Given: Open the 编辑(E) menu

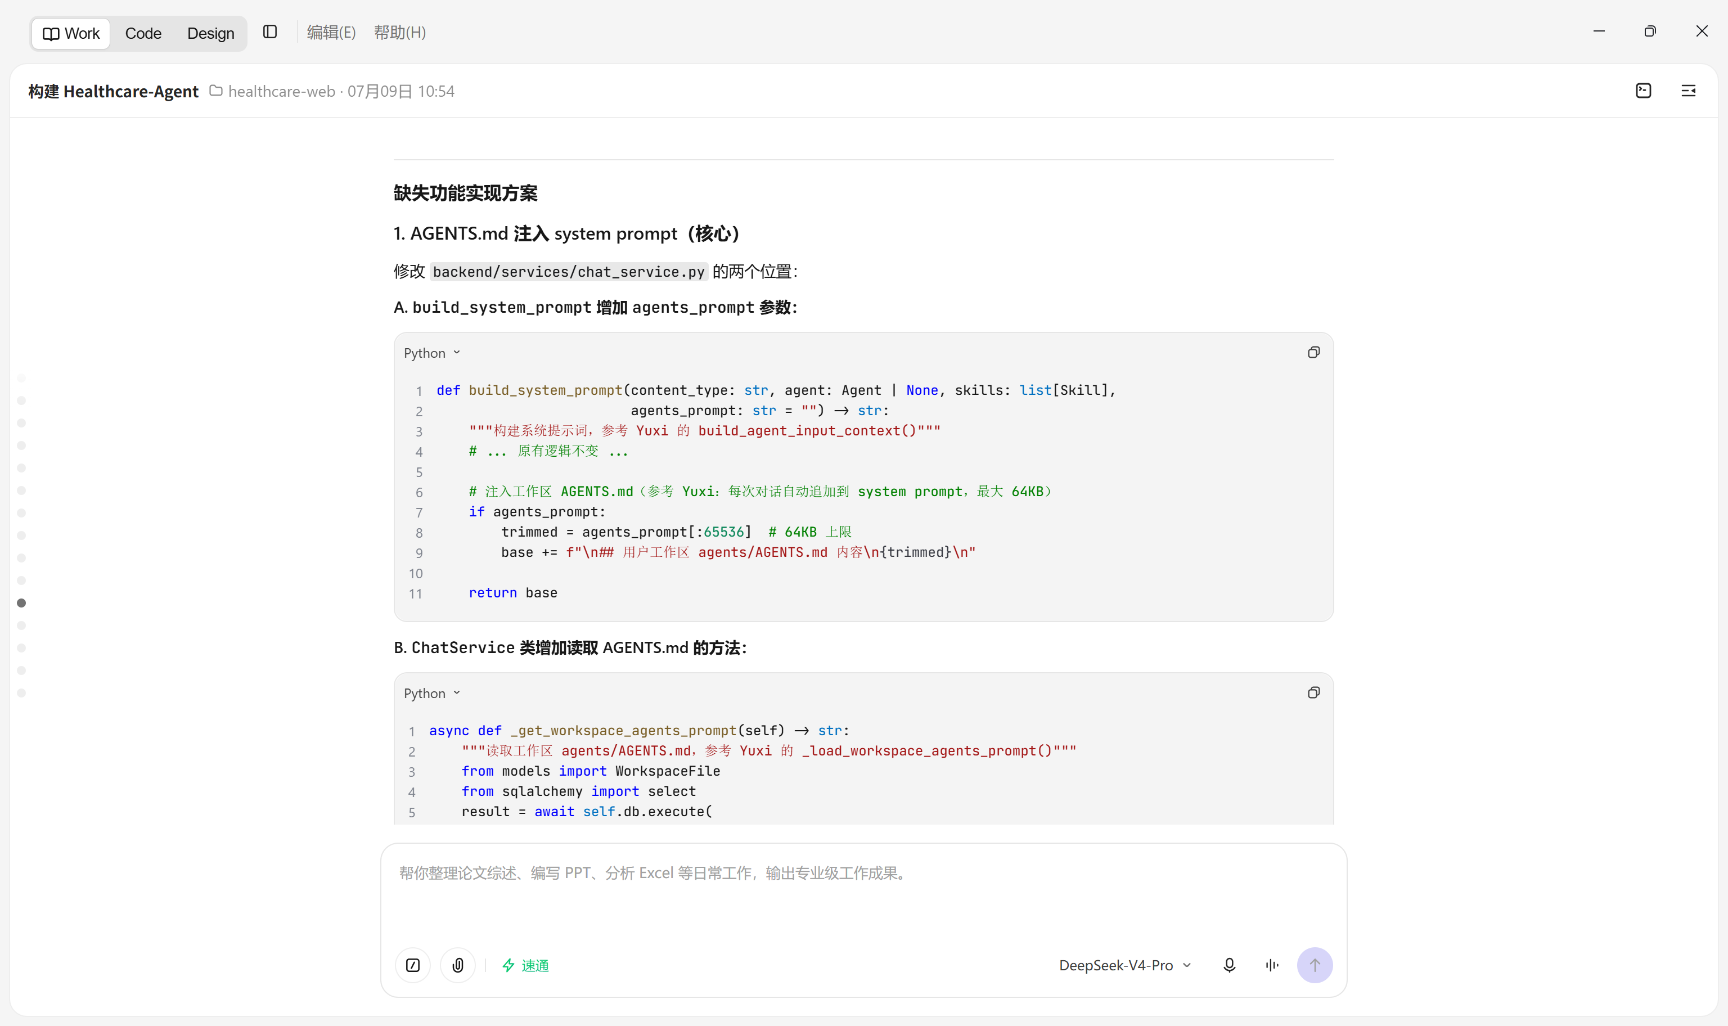Looking at the screenshot, I should (x=331, y=33).
